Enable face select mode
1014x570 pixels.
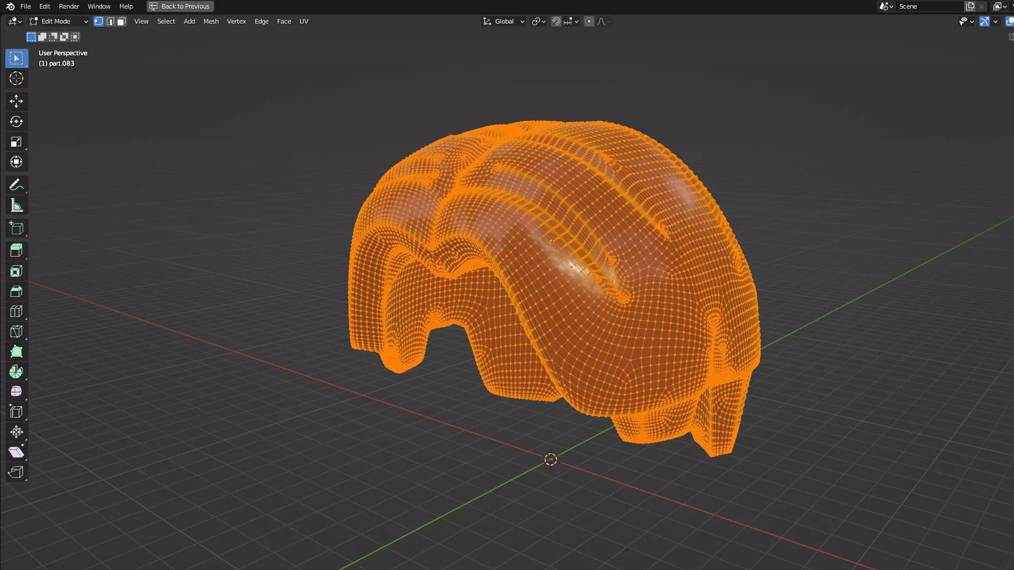click(121, 22)
